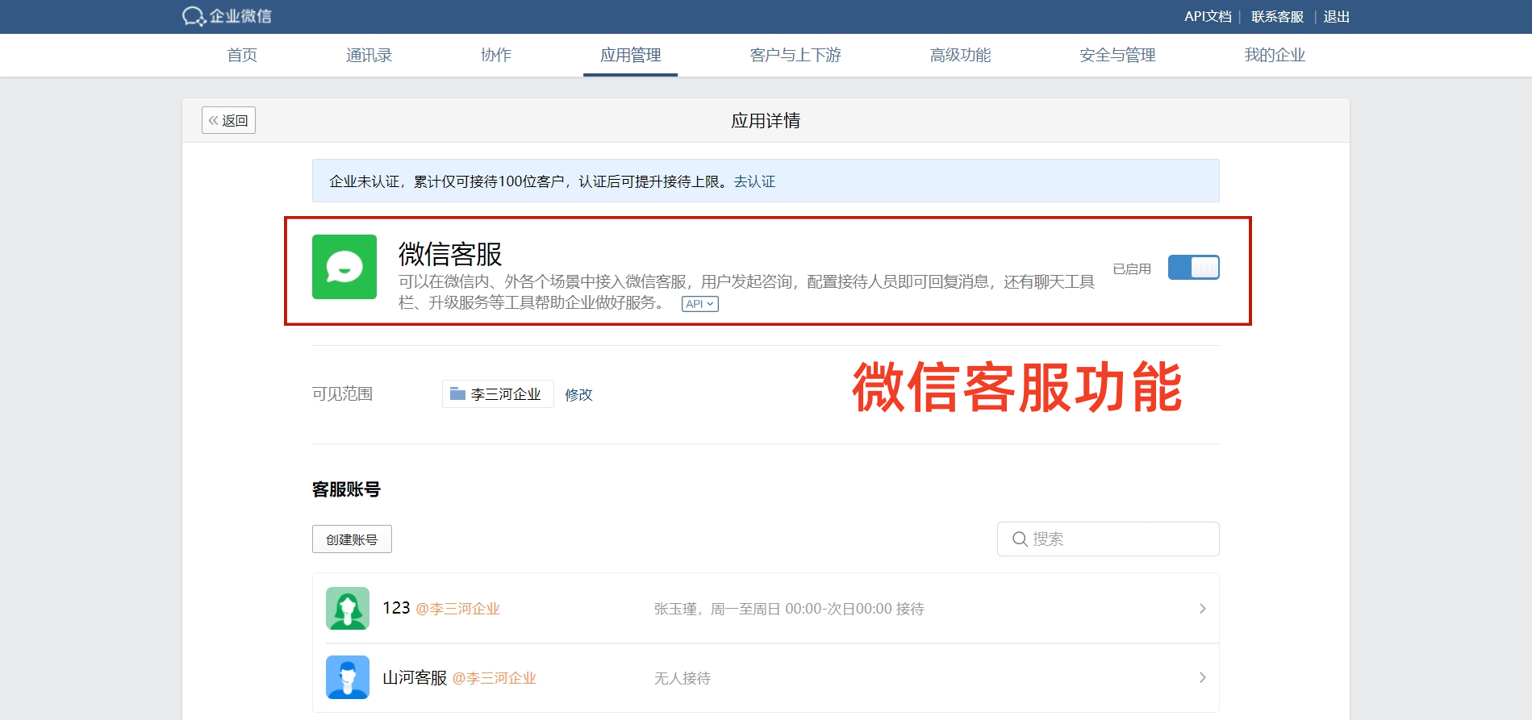This screenshot has width=1532, height=720.
Task: Click 修改 link for visible range
Action: coord(578,394)
